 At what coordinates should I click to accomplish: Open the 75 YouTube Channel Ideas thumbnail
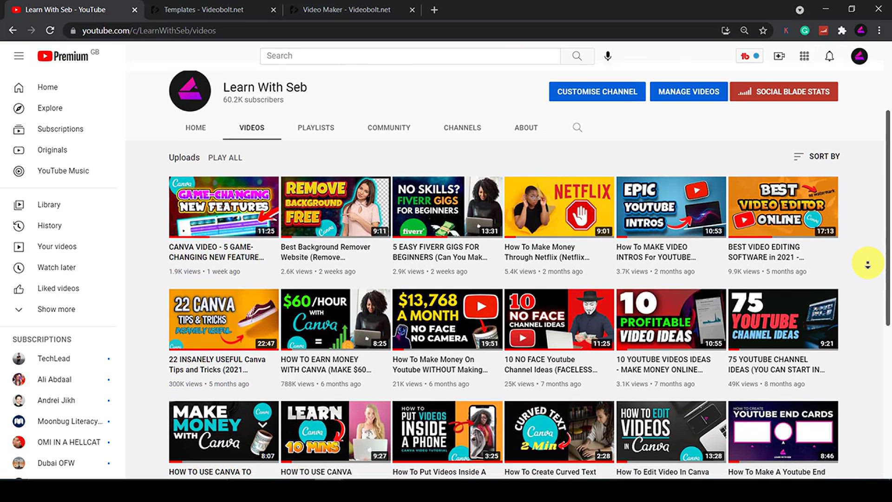(x=783, y=319)
